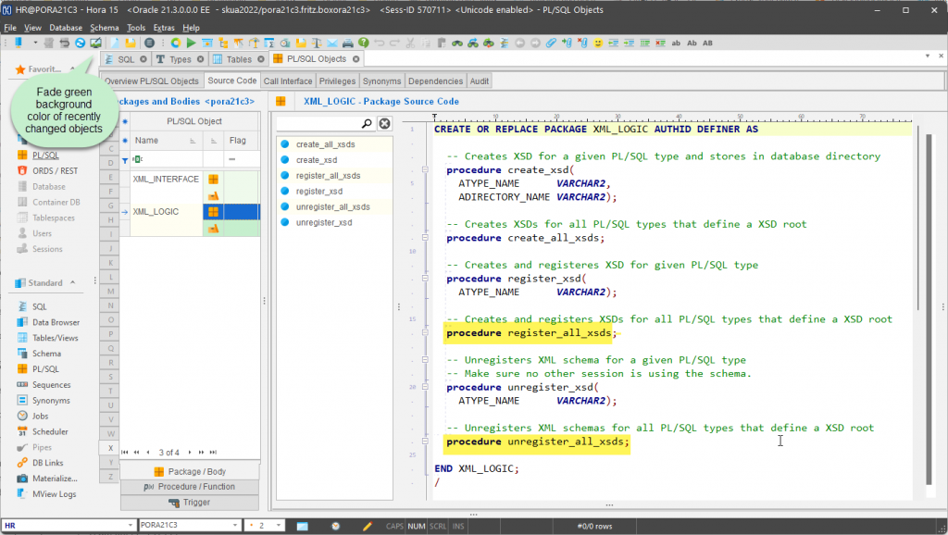
Task: Click the smiley insert icon in the toolbar
Action: coord(599,42)
